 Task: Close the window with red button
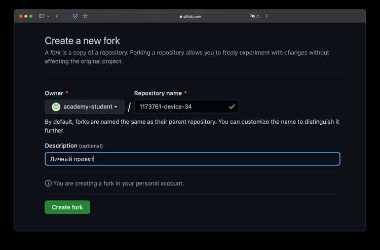21,16
